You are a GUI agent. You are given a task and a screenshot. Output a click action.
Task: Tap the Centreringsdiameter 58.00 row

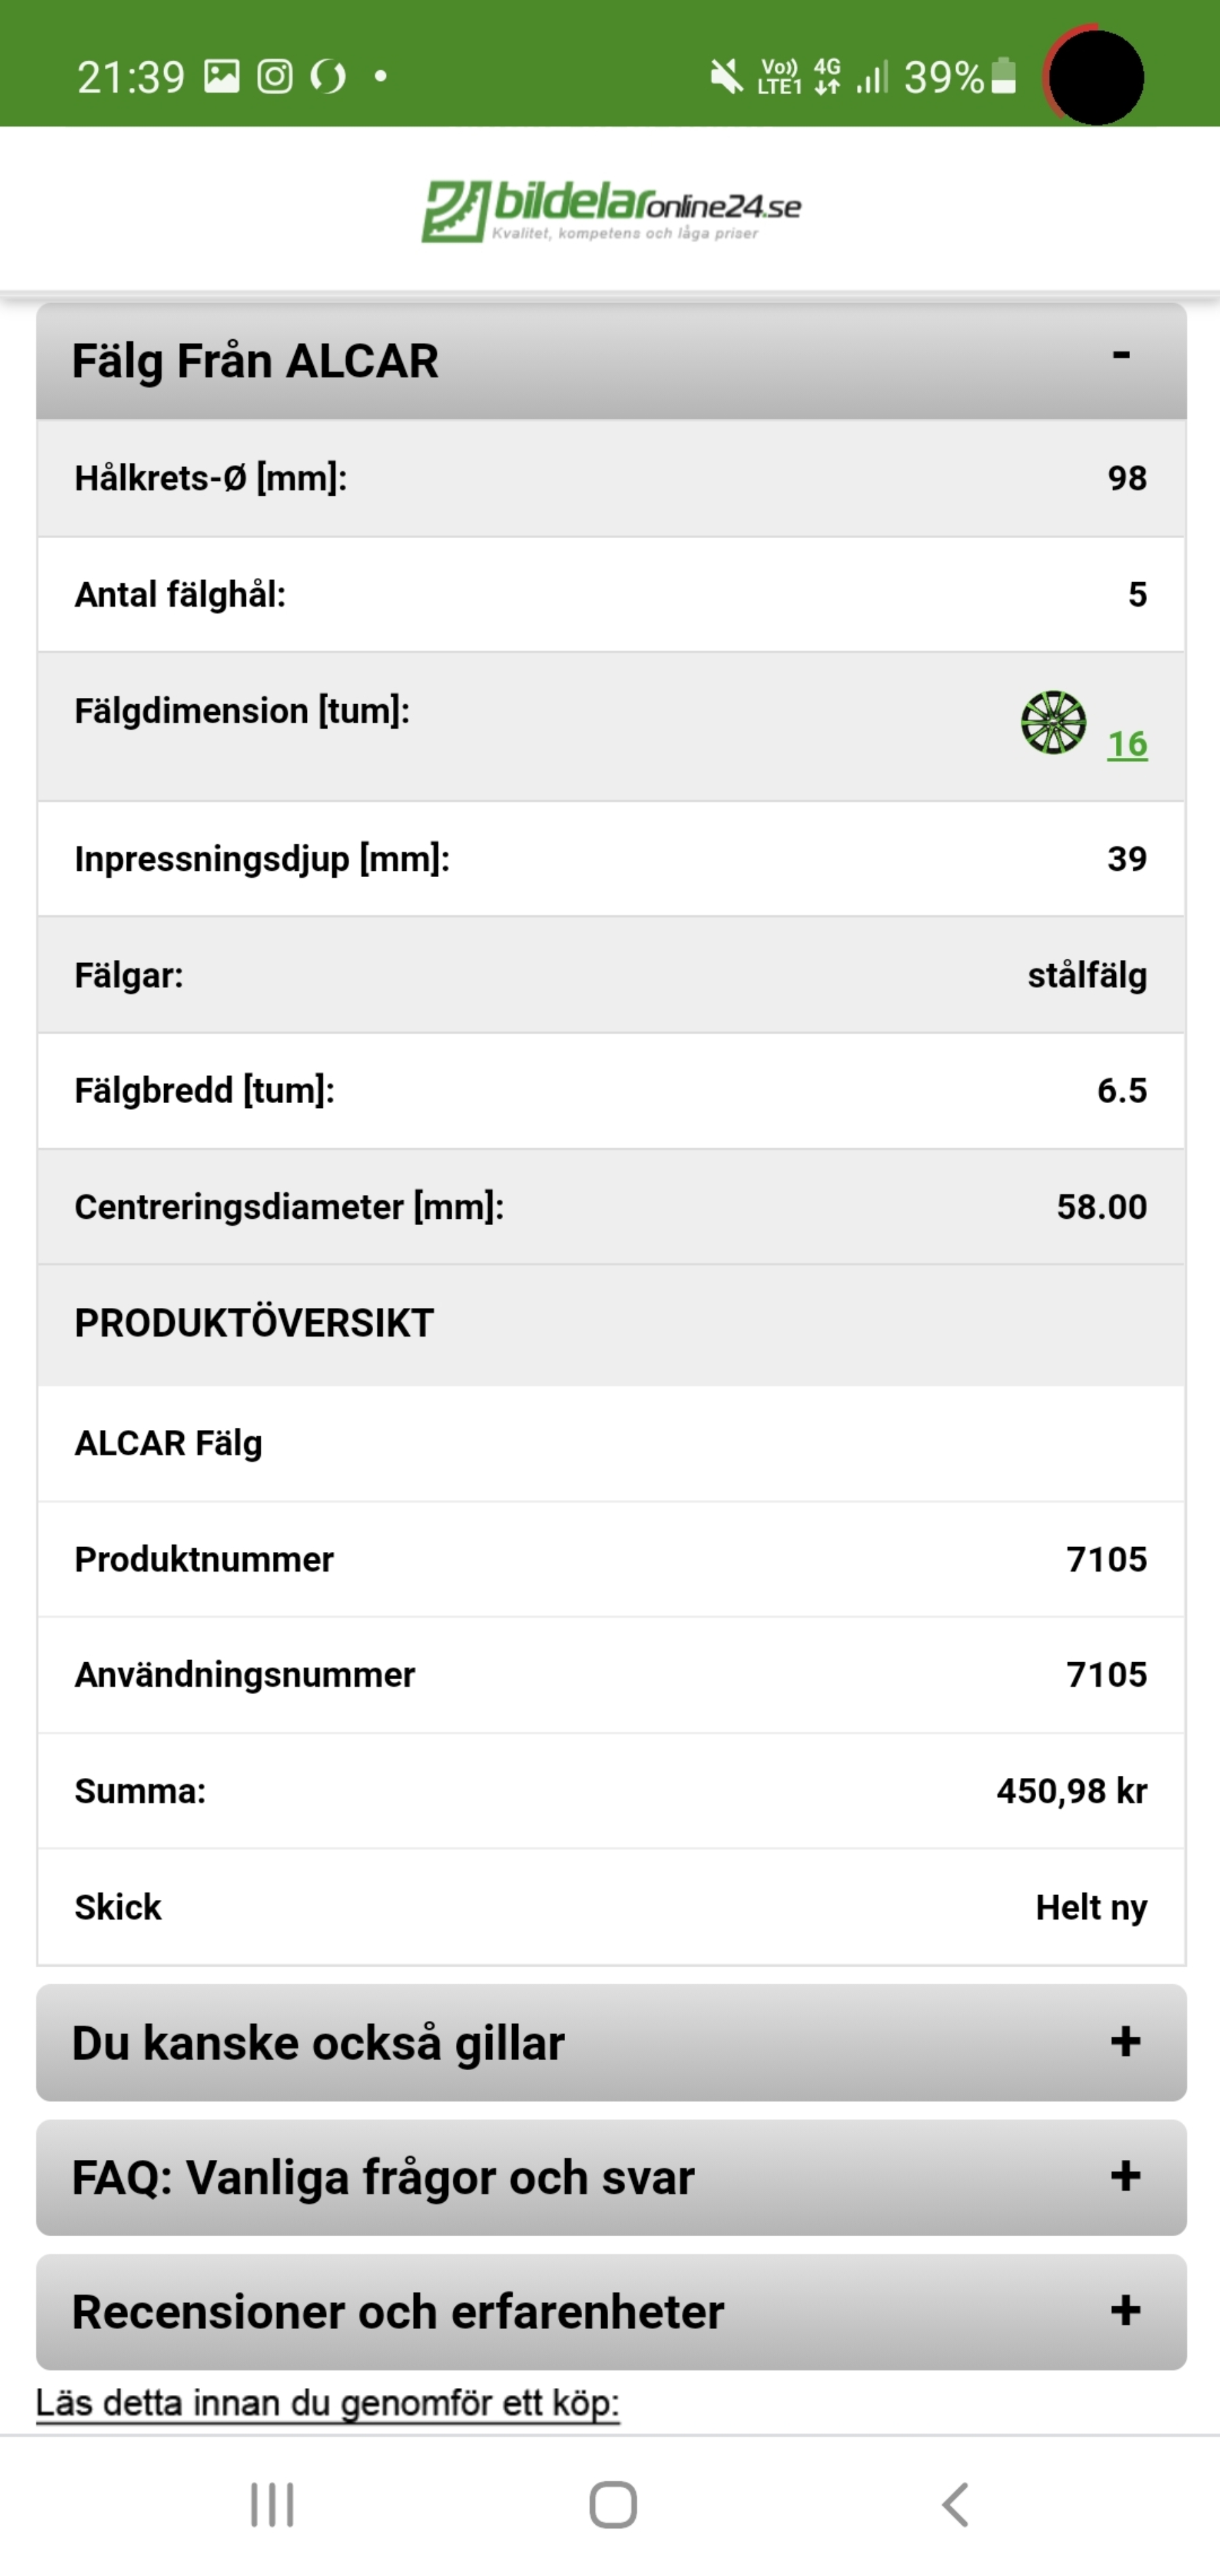pyautogui.click(x=611, y=1207)
